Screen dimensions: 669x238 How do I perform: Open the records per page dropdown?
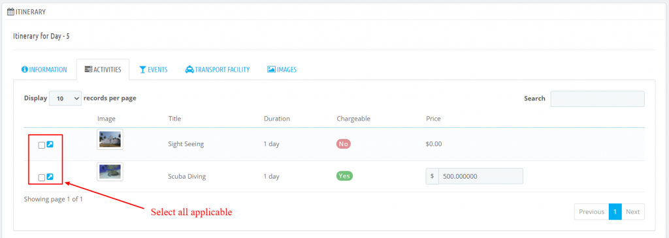tap(65, 98)
